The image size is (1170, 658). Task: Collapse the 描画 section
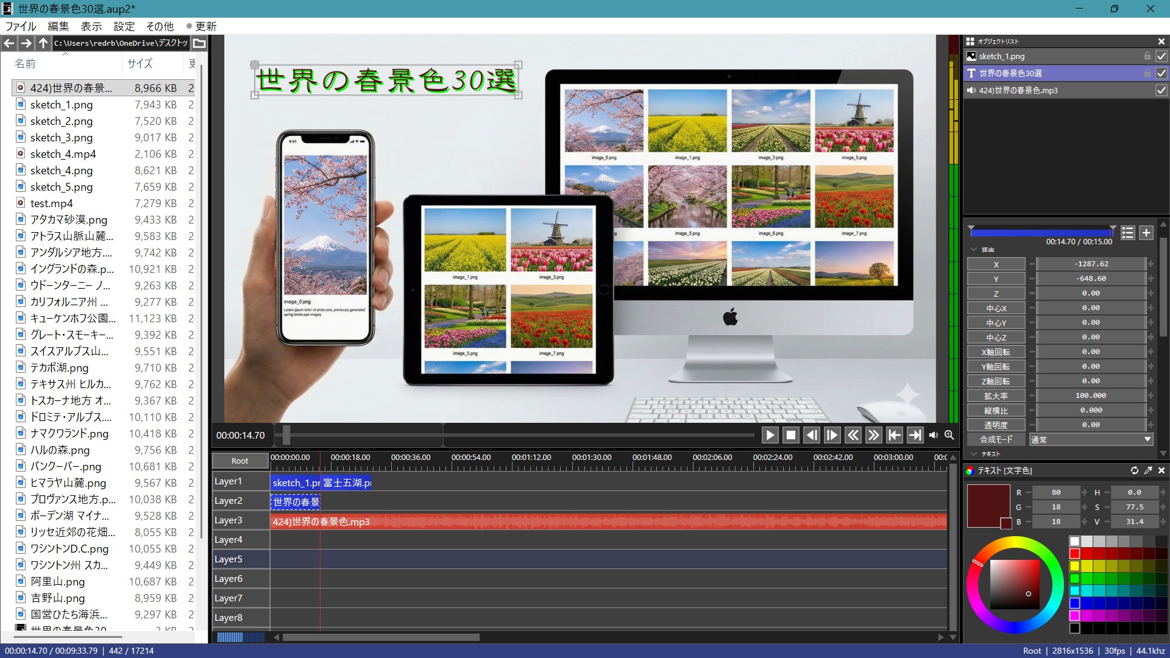click(974, 250)
